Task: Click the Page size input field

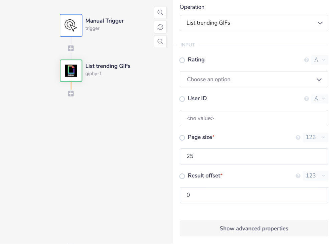Action: tap(254, 156)
